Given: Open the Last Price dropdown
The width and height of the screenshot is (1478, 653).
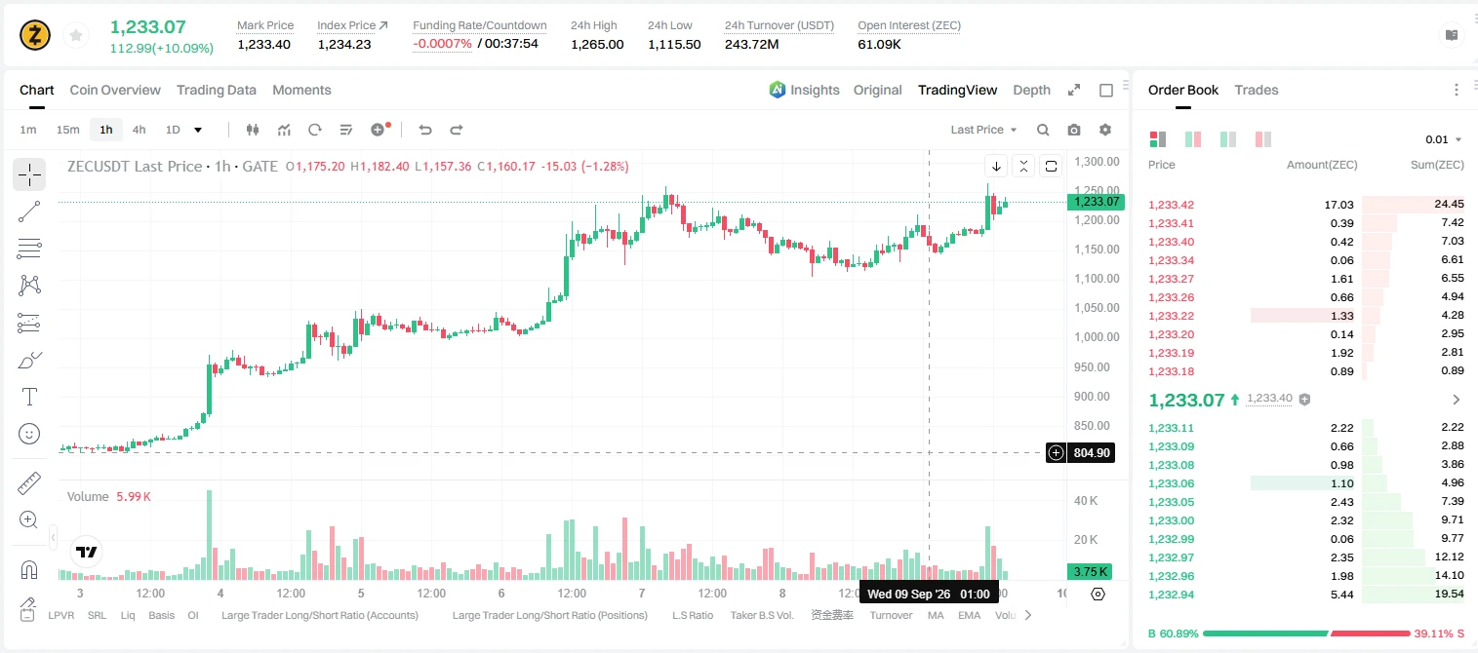Looking at the screenshot, I should coord(983,130).
